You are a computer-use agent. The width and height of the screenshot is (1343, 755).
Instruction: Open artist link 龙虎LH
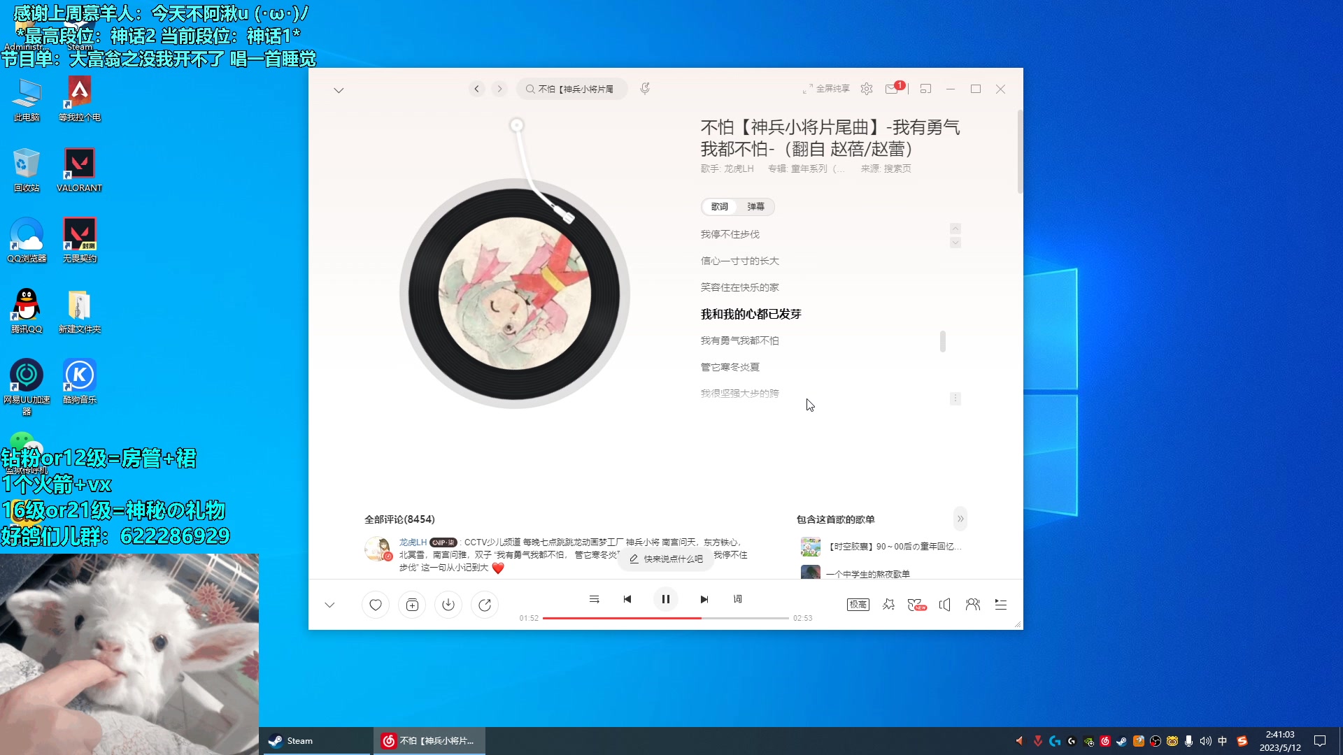coord(739,168)
